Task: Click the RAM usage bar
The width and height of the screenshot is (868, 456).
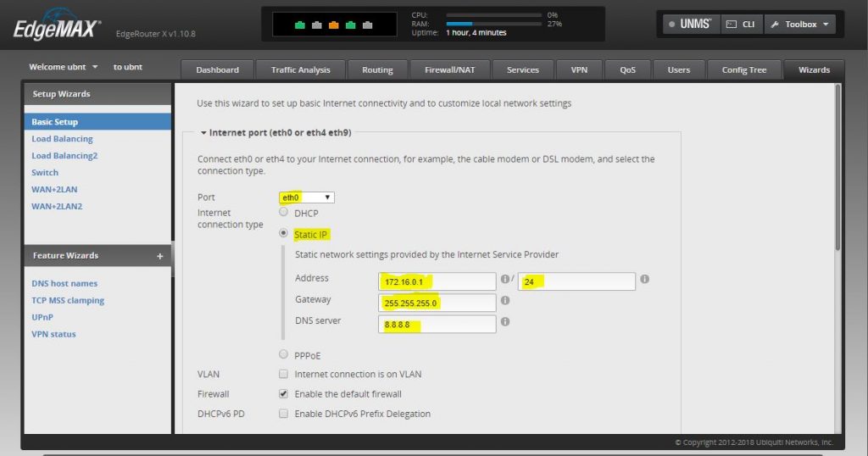Action: coord(494,24)
